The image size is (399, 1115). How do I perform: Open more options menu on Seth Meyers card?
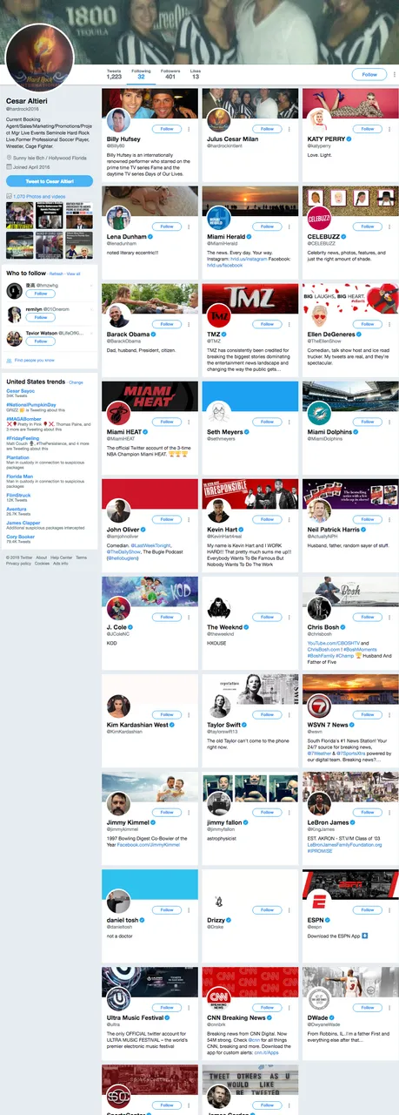tap(289, 421)
